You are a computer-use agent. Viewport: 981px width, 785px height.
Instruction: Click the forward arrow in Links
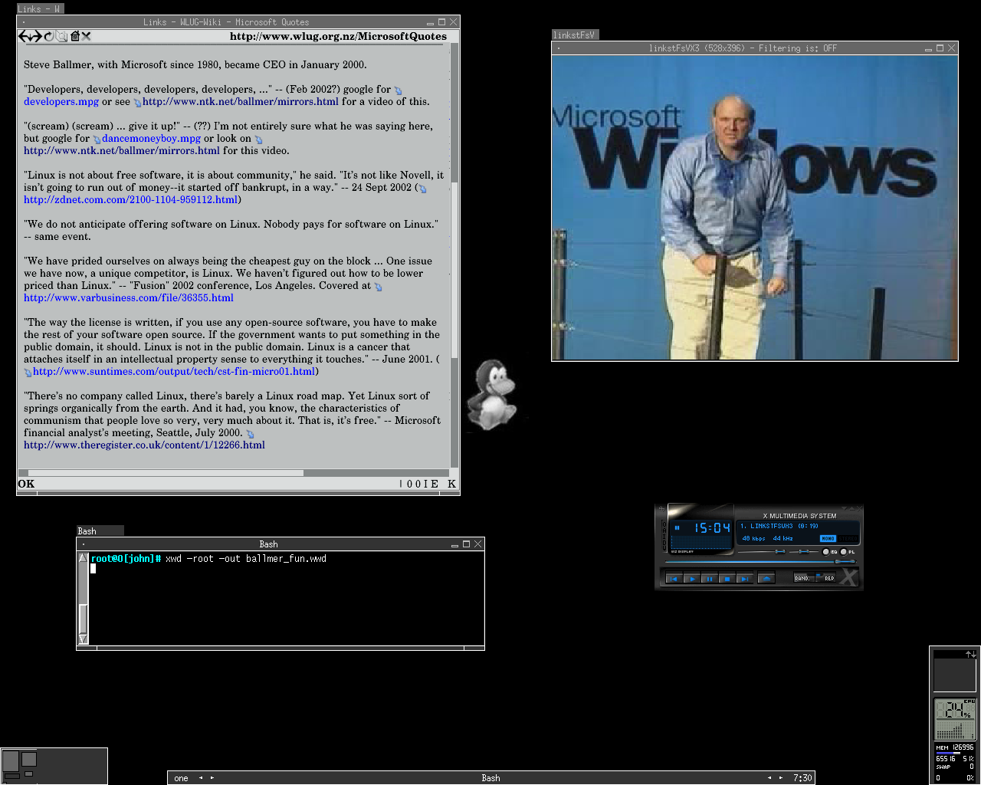[36, 36]
